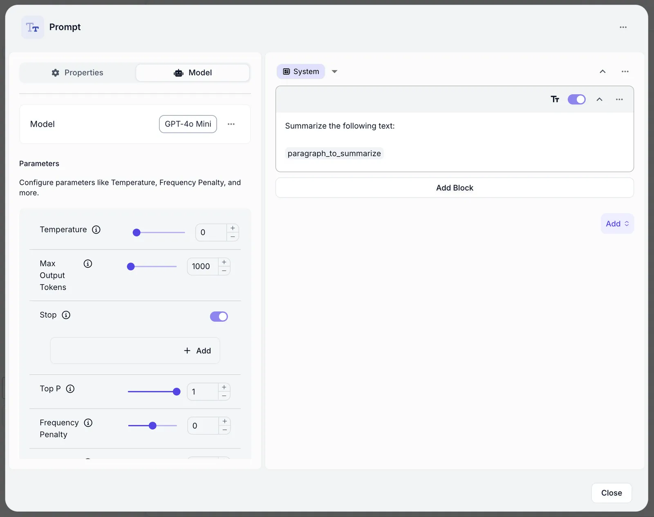Open the Prompt dialog more options menu
Image resolution: width=654 pixels, height=517 pixels.
[623, 27]
